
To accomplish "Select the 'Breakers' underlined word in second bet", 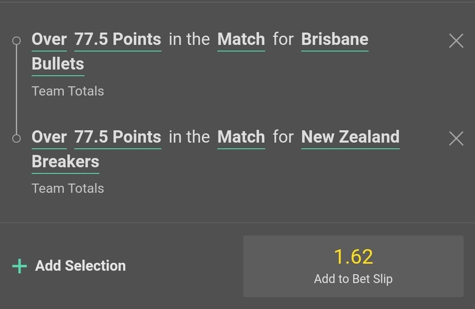I will (66, 162).
